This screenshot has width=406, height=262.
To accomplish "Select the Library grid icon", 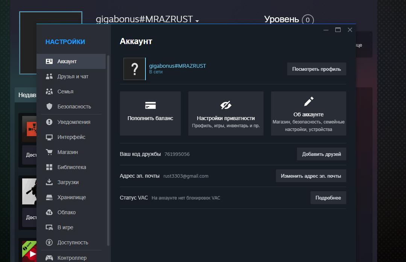I will pos(49,167).
